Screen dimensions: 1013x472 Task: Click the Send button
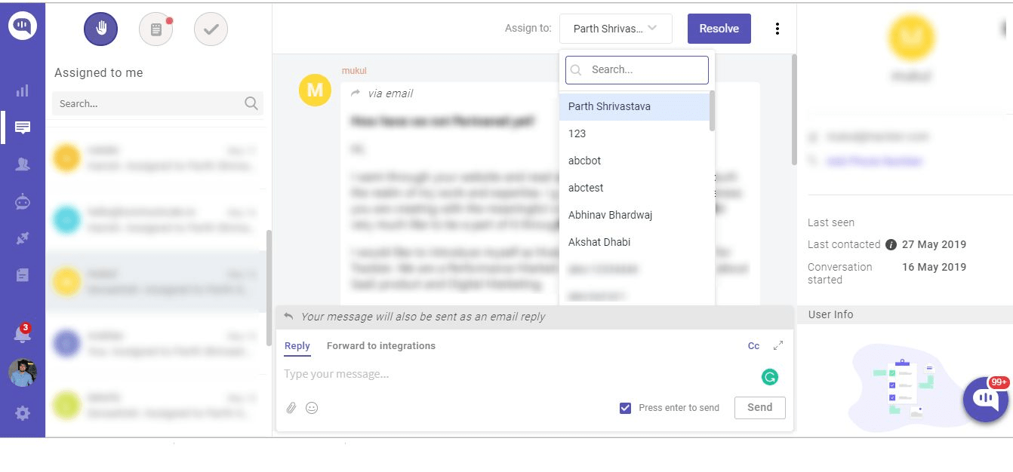click(760, 407)
